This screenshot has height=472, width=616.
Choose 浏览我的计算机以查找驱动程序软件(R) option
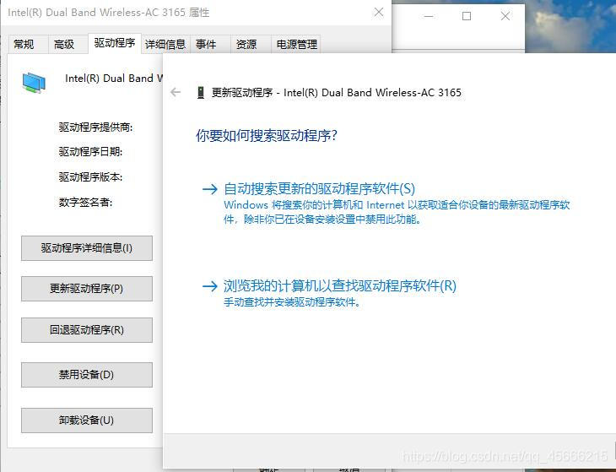click(x=340, y=285)
